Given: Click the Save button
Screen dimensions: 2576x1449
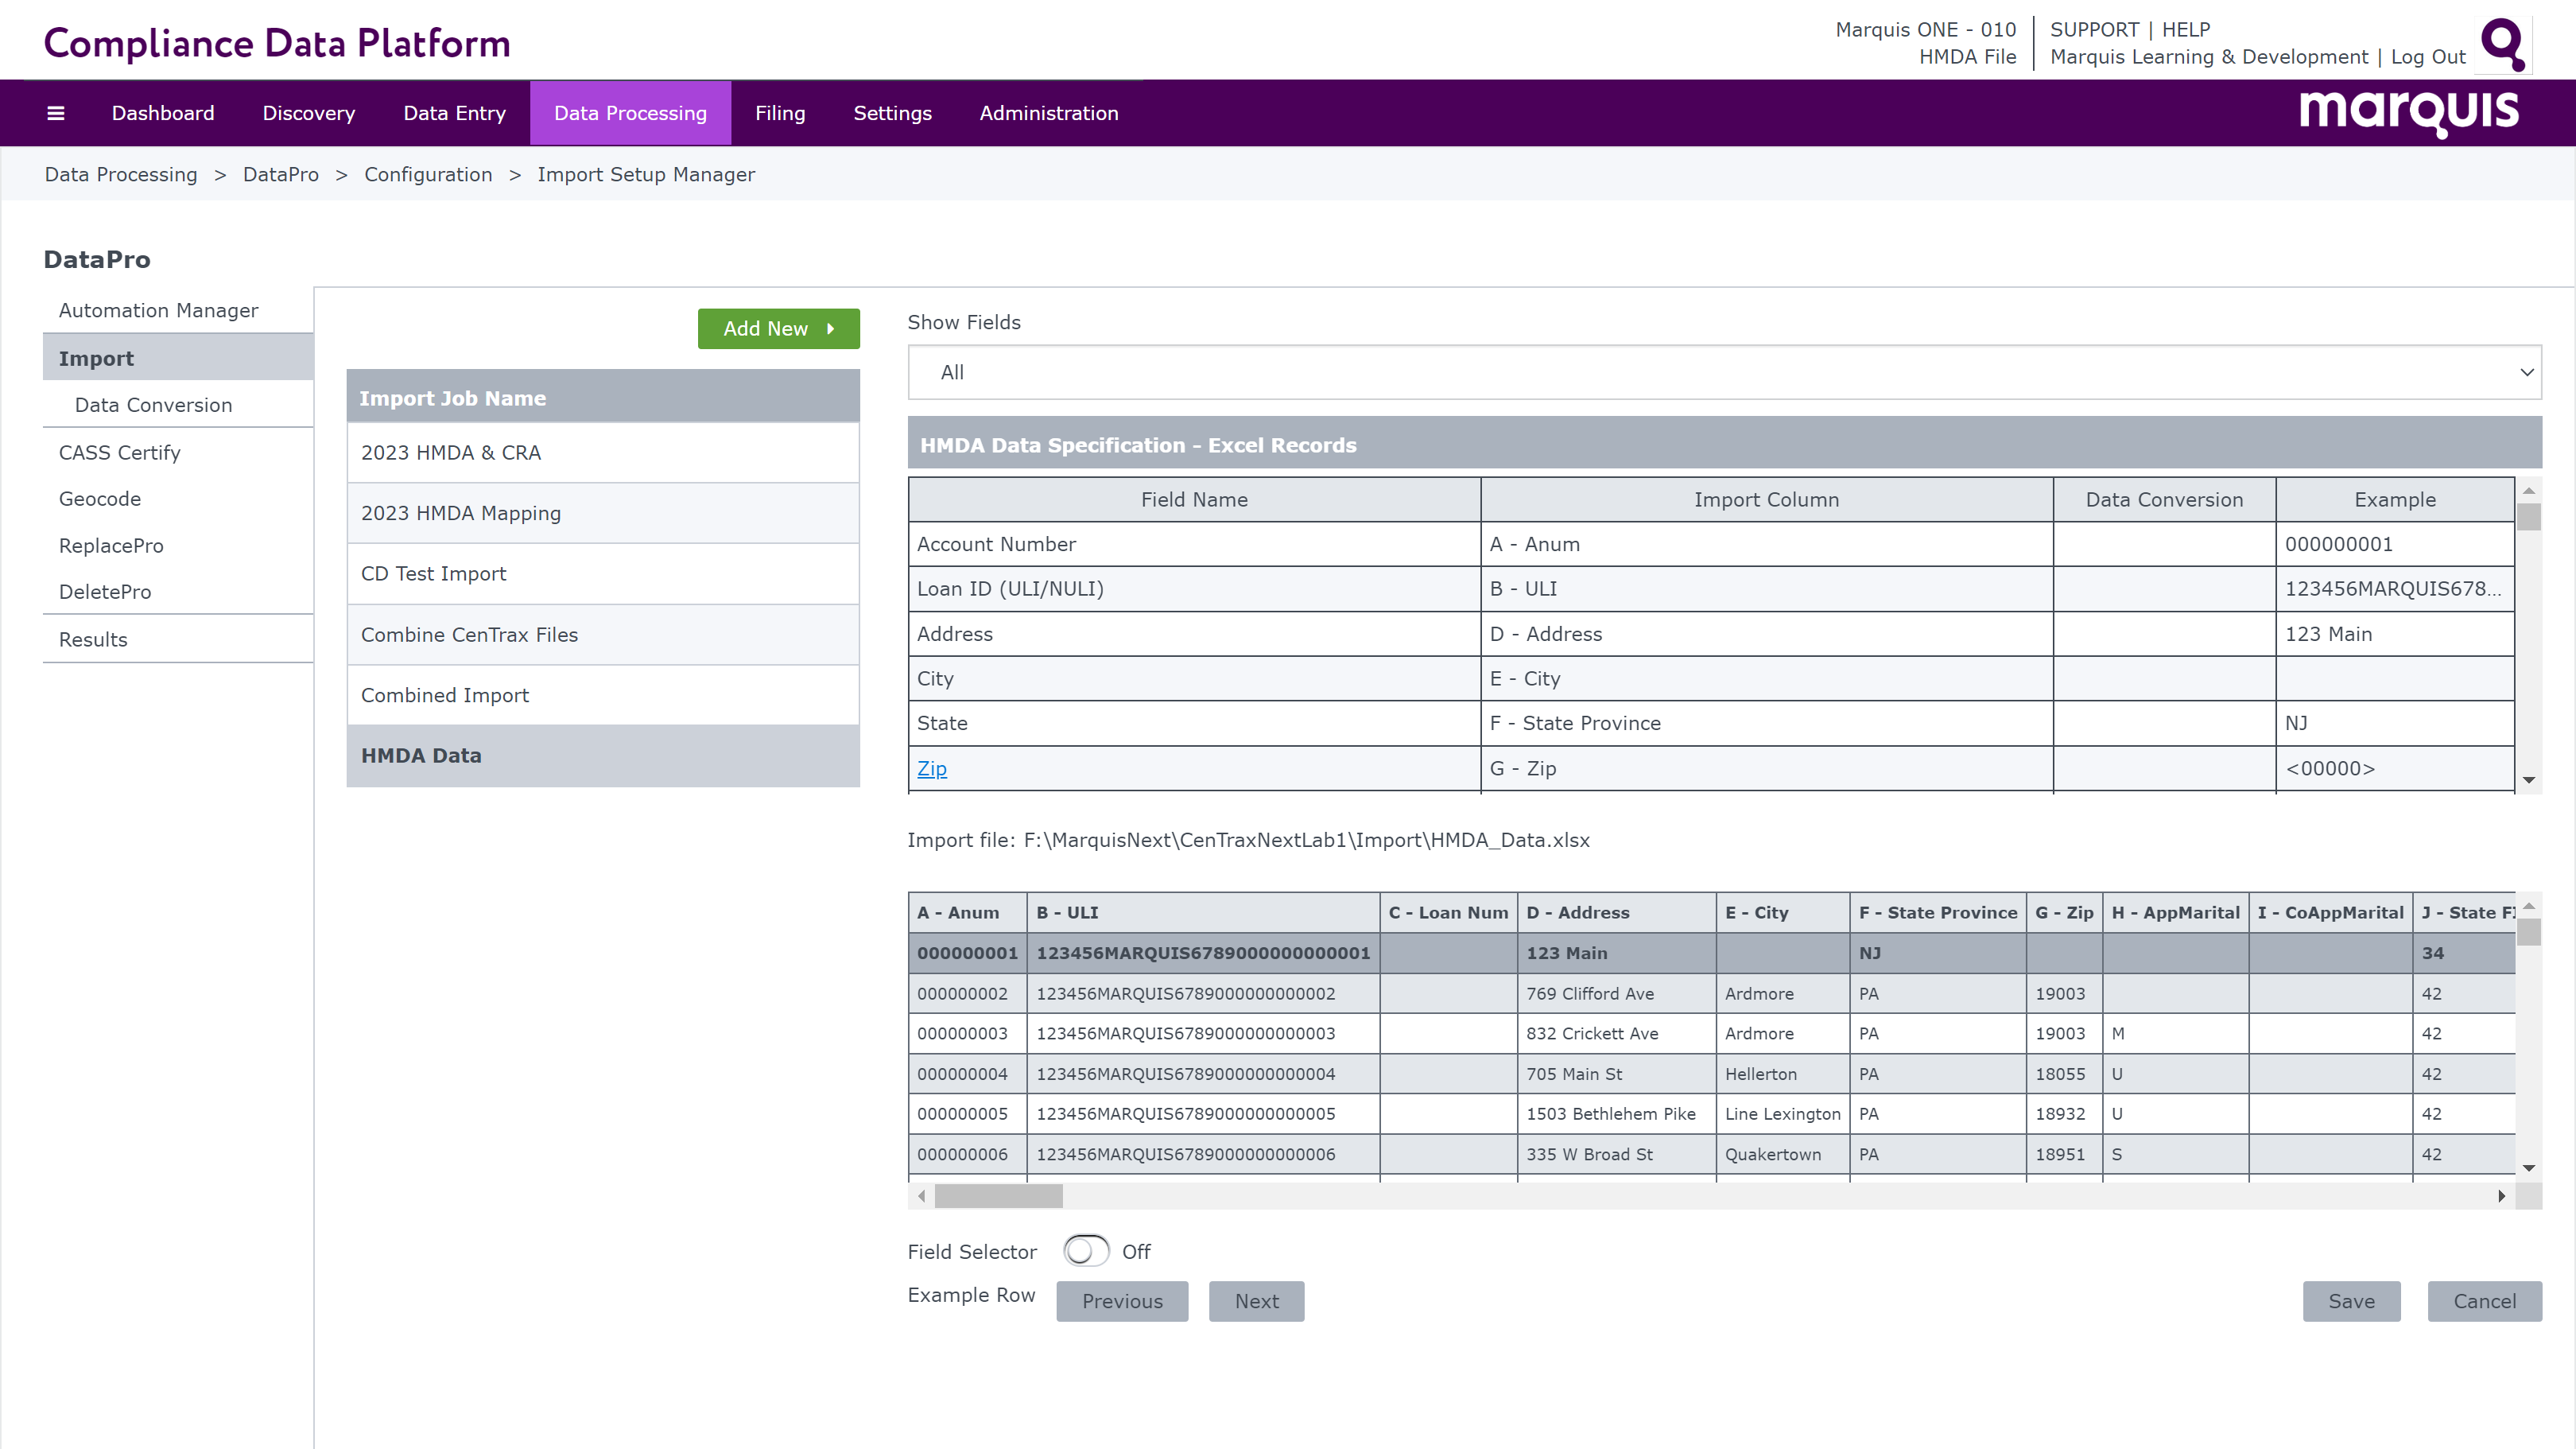Looking at the screenshot, I should click(x=2351, y=1301).
